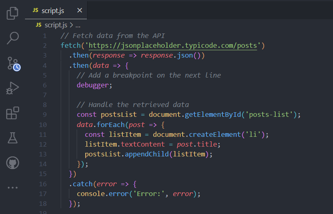Click .catch on line 16
This screenshot has height=214, width=333.
pyautogui.click(x=81, y=184)
